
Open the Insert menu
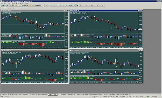tap(9, 3)
